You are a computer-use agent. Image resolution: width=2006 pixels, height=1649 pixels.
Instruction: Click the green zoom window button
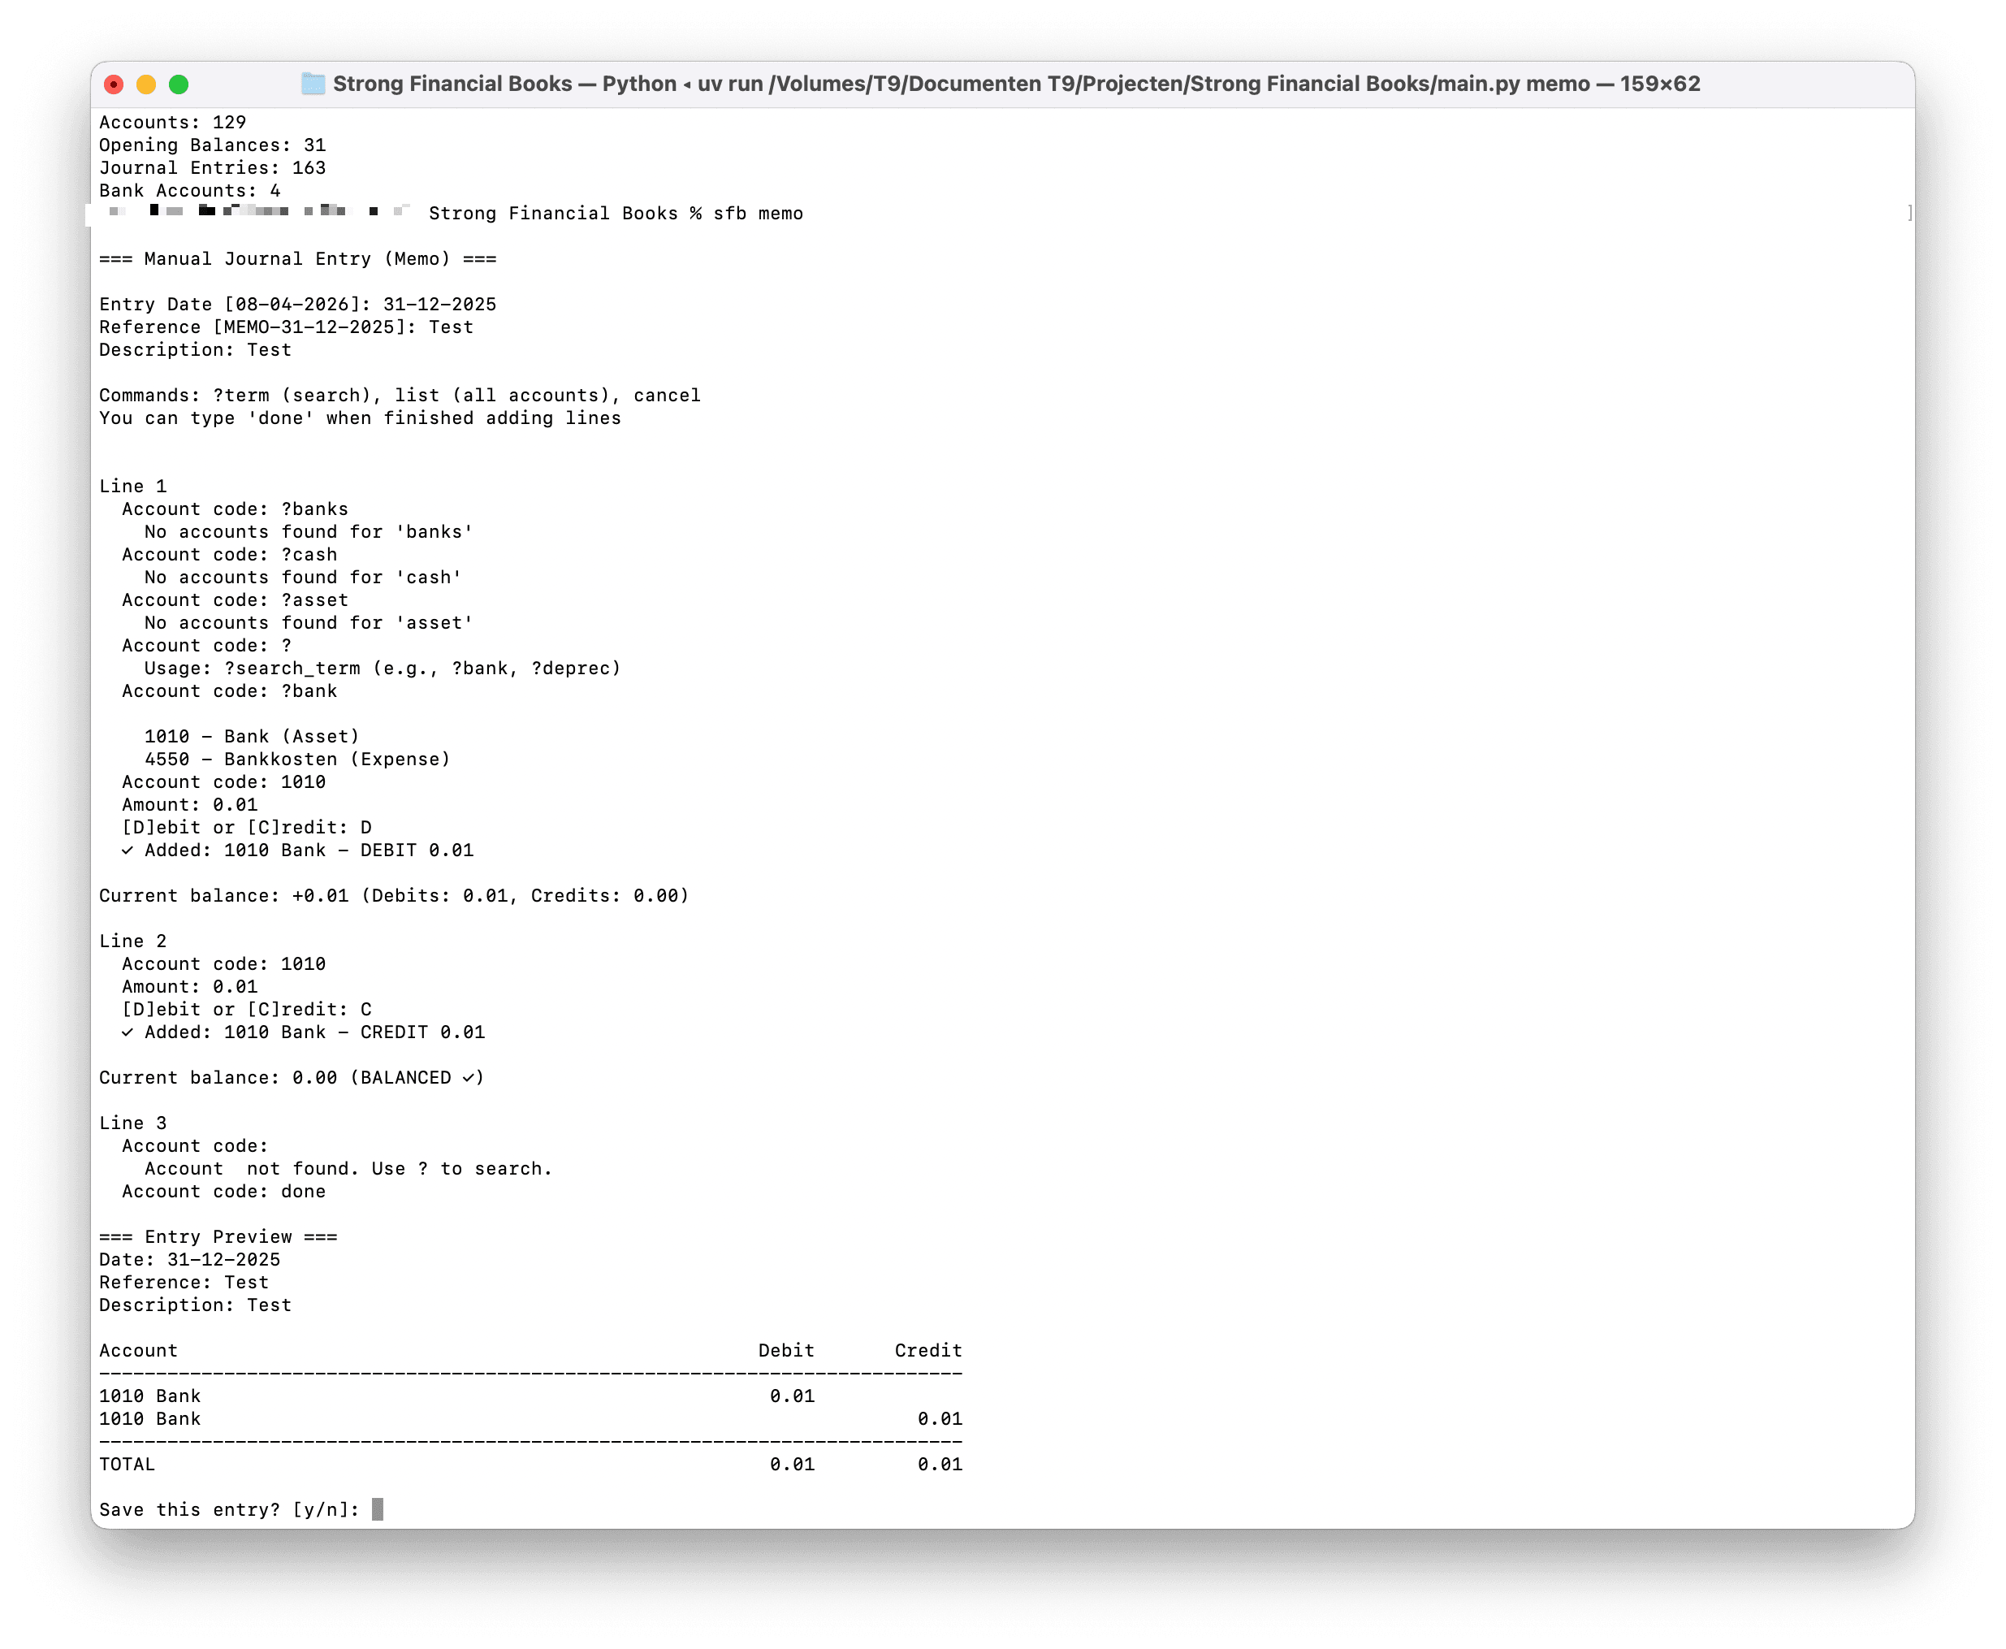[179, 84]
